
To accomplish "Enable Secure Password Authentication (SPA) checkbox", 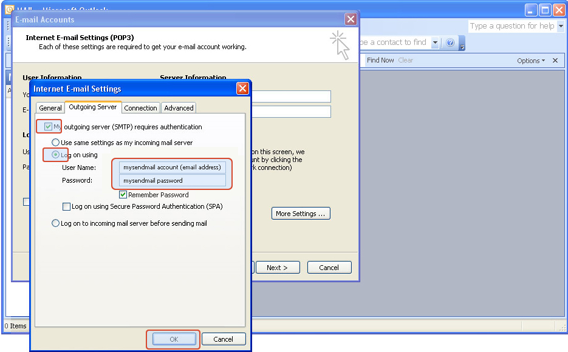I will point(67,206).
